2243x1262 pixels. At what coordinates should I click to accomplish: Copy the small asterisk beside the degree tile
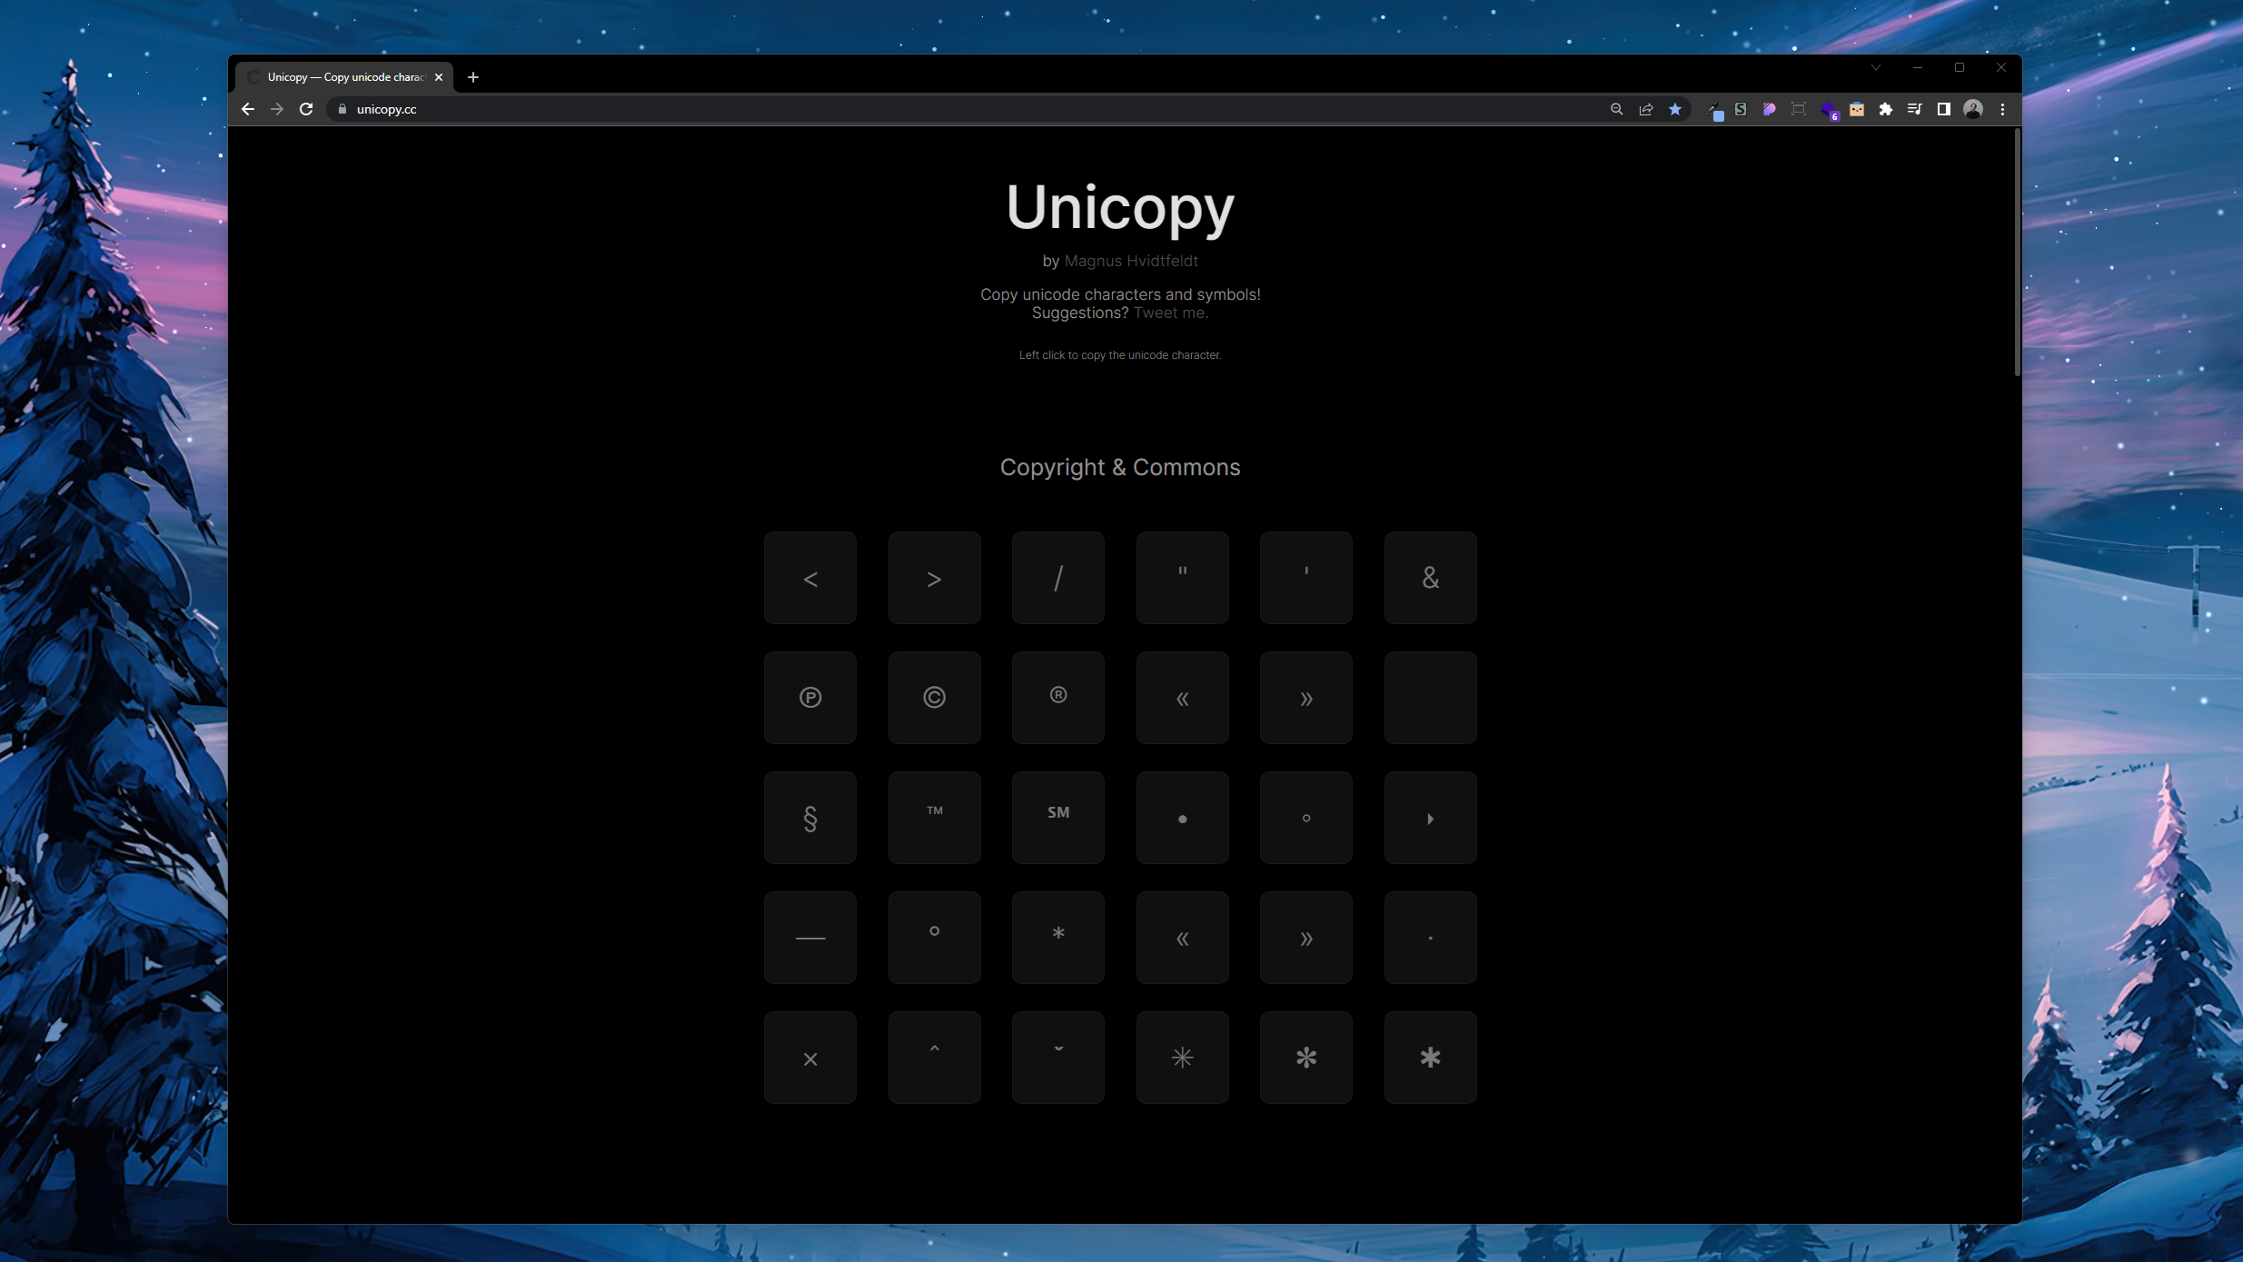1057,938
